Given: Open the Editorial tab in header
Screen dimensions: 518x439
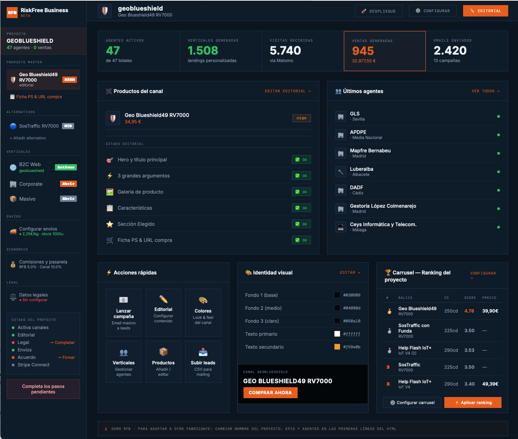Looking at the screenshot, I should 485,11.
